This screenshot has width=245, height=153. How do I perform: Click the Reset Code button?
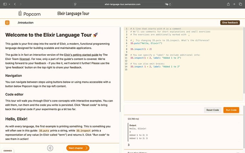point(213,110)
